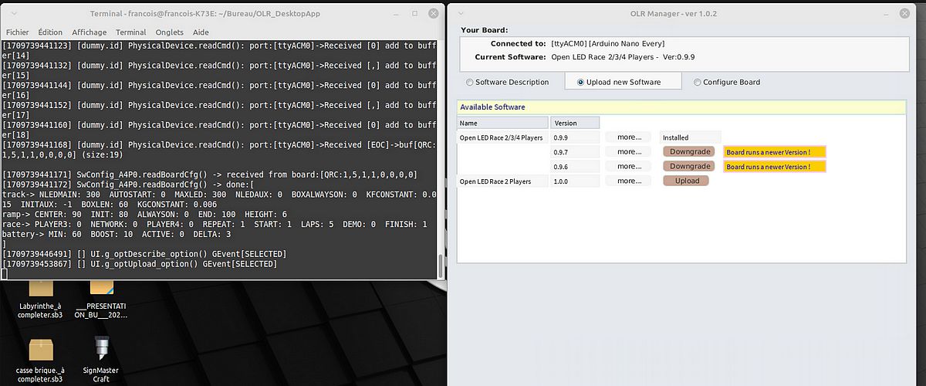
Task: Click more... for version 1.0.0
Action: 629,181
